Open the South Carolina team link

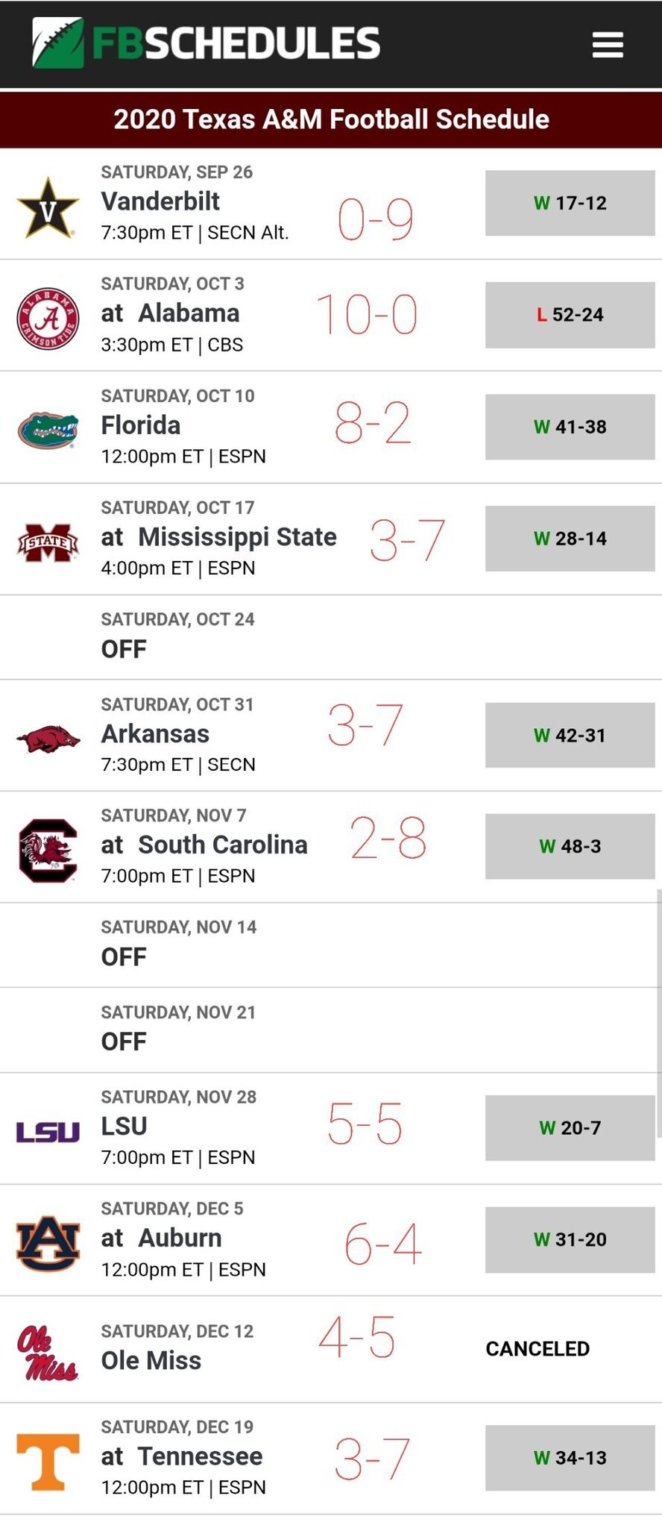click(x=222, y=845)
